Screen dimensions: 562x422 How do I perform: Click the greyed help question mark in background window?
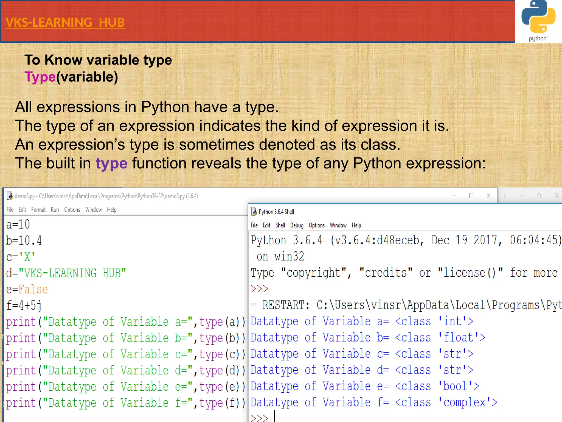[505, 196]
